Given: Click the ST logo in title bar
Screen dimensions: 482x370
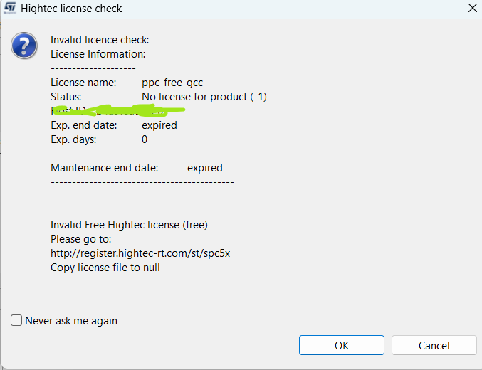Looking at the screenshot, I should click(x=9, y=9).
